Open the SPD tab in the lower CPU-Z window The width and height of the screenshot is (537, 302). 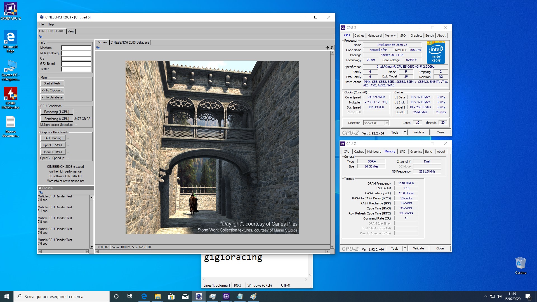pos(402,152)
